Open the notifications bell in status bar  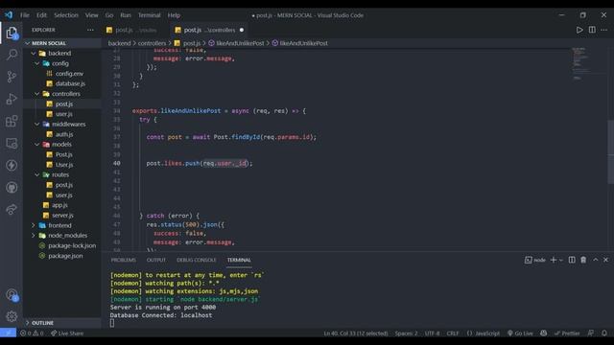tap(604, 333)
